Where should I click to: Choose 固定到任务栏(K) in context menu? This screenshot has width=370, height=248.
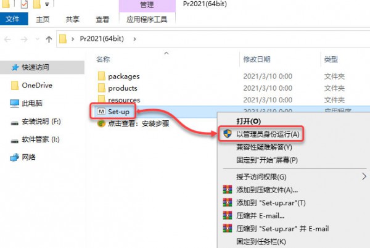(x=261, y=242)
